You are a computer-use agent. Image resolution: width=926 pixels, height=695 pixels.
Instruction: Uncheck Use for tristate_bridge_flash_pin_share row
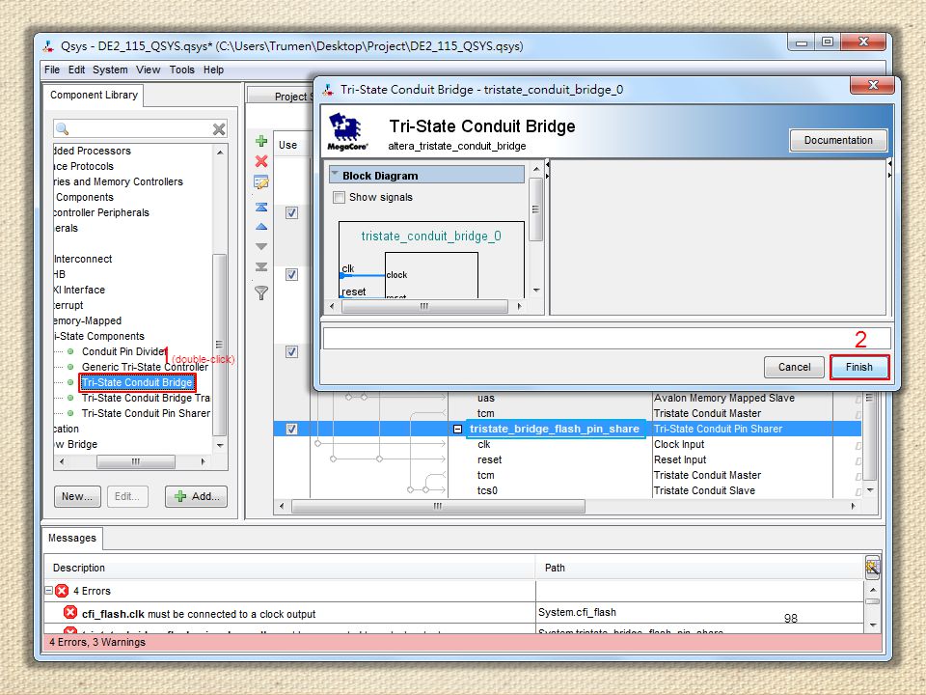click(291, 429)
